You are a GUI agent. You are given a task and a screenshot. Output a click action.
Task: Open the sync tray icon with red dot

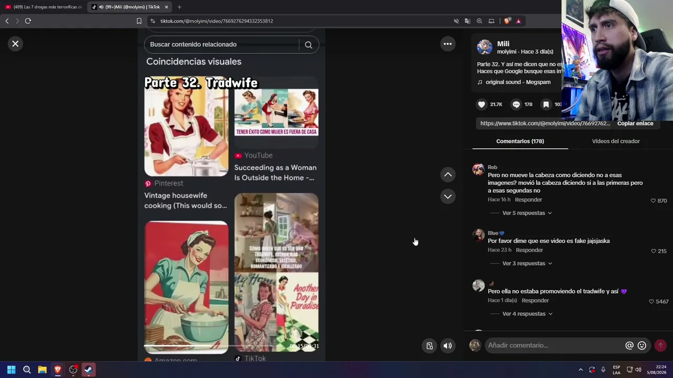point(592,370)
